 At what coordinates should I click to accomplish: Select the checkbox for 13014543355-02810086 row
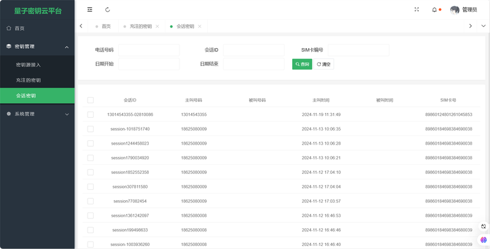(91, 115)
